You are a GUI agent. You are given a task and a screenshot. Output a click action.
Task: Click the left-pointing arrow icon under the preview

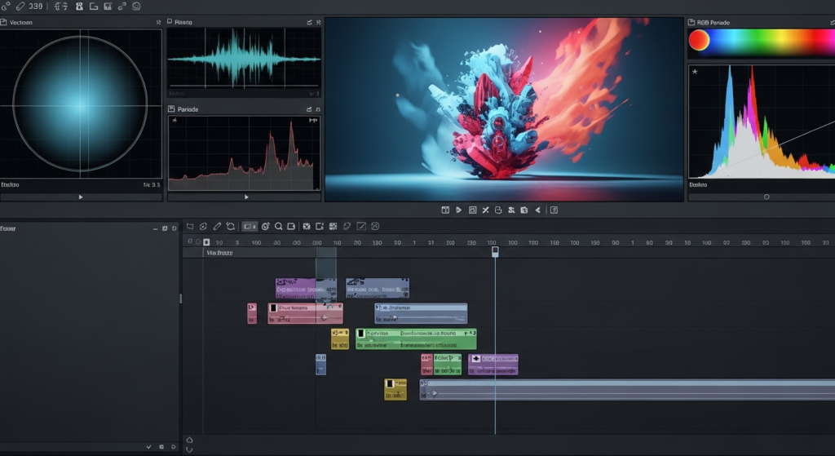[x=537, y=210]
